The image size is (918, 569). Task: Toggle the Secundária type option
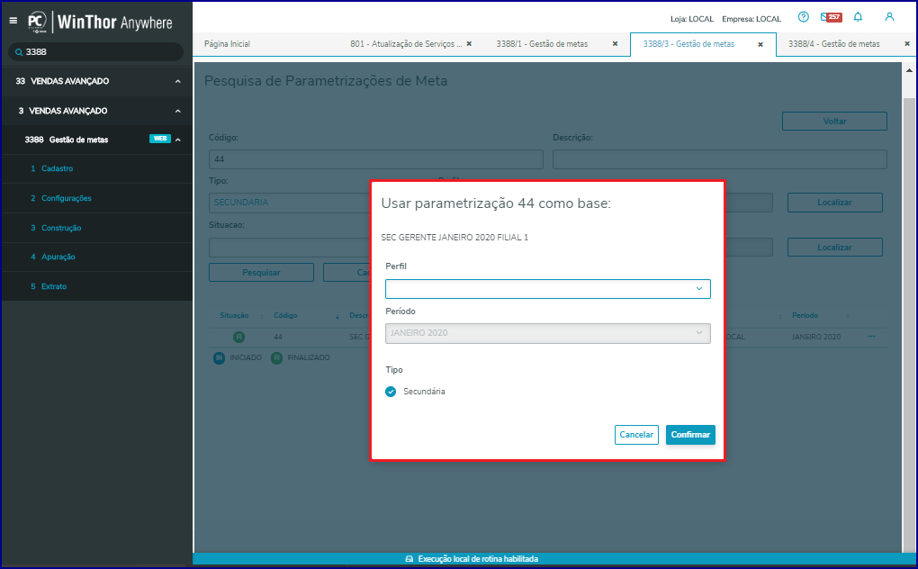pos(391,392)
